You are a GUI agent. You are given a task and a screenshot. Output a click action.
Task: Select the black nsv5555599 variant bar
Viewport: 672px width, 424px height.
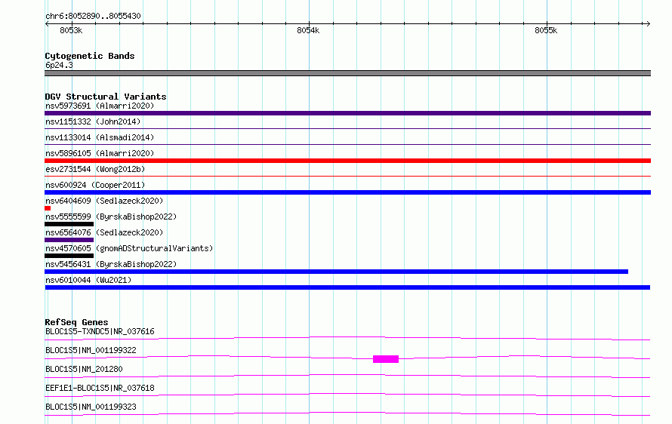[69, 224]
